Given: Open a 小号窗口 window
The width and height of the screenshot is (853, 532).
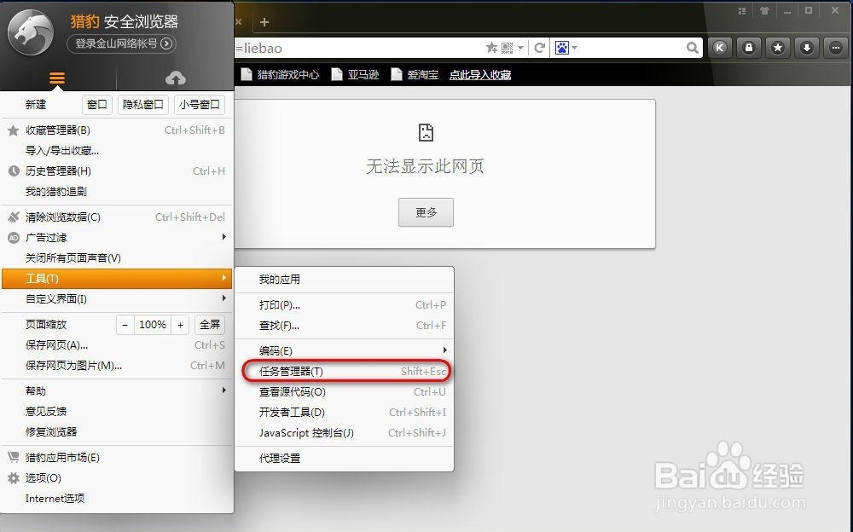Looking at the screenshot, I should click(x=200, y=104).
